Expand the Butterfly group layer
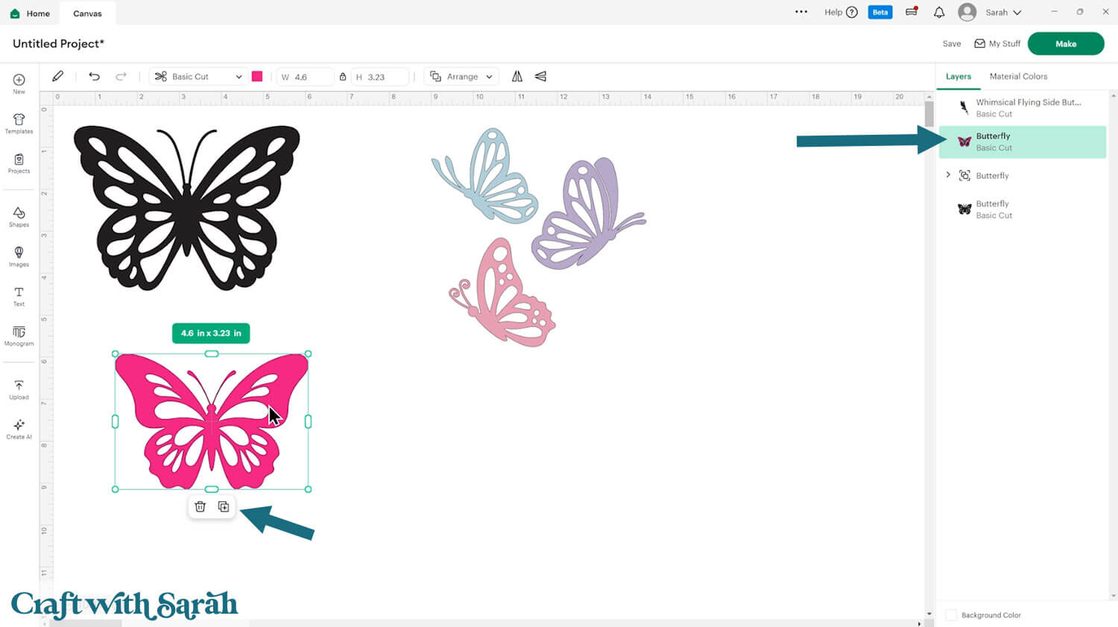This screenshot has width=1118, height=627. tap(948, 175)
